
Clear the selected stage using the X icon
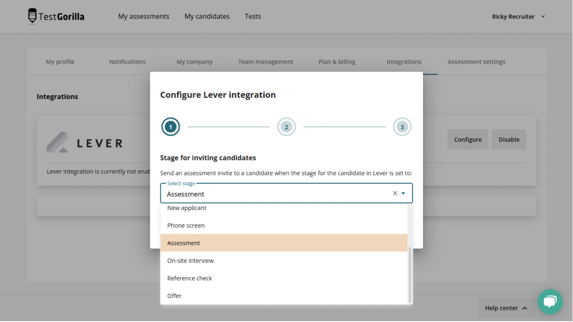coord(395,193)
